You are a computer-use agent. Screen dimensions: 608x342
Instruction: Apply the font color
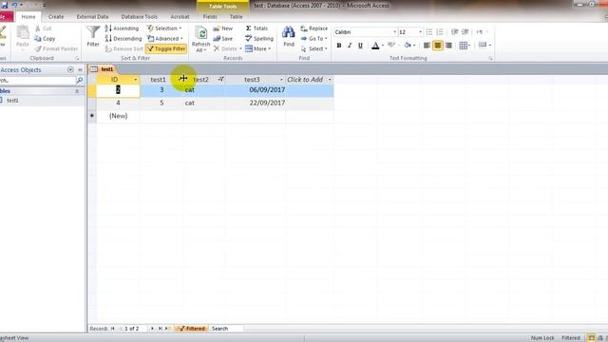[375, 46]
